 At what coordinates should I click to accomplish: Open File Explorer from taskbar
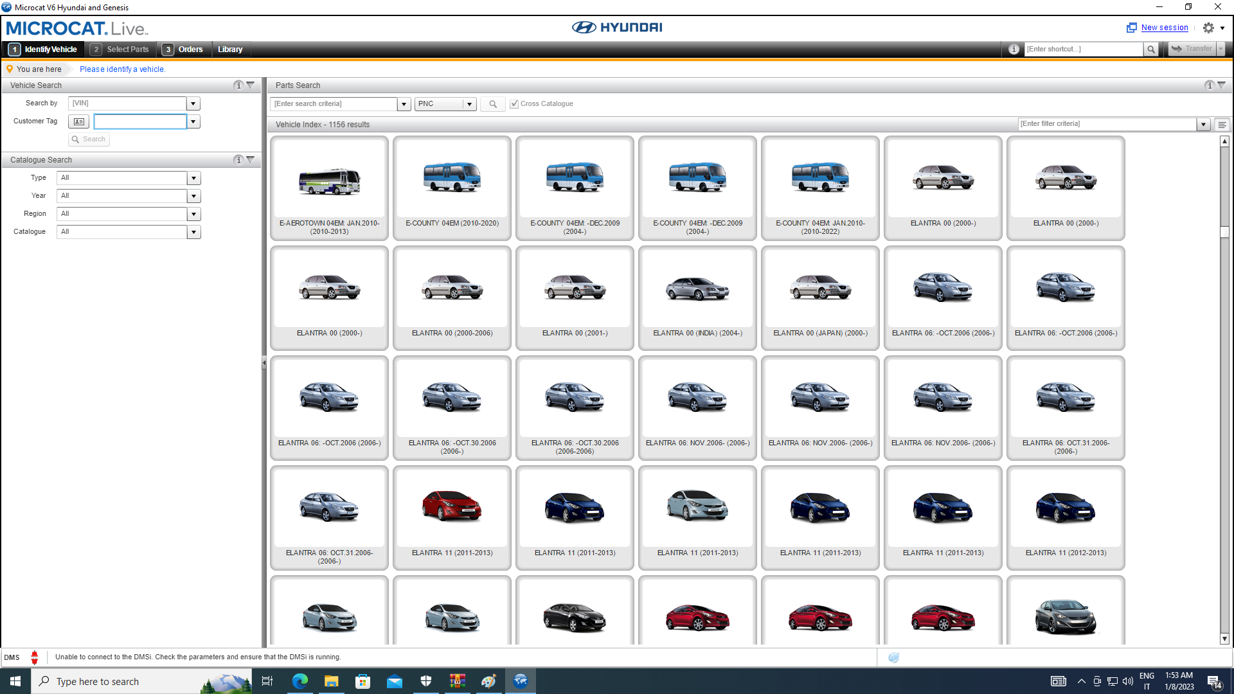(332, 681)
